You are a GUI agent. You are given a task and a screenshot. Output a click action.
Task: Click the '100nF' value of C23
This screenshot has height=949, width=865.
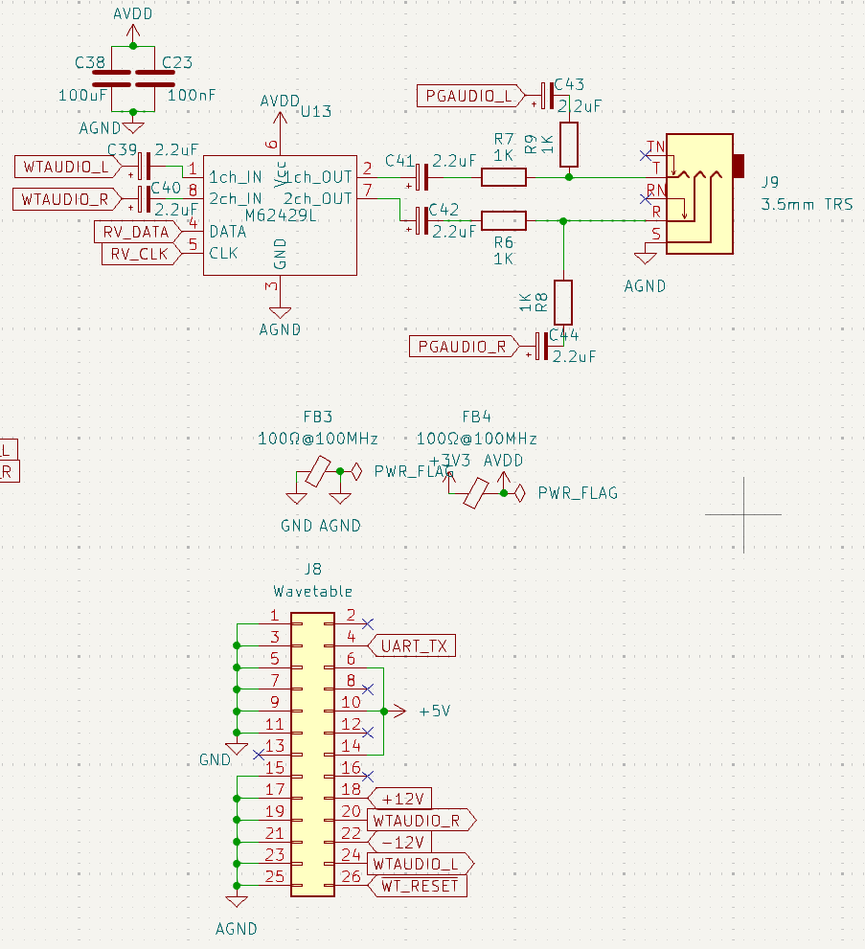[192, 95]
